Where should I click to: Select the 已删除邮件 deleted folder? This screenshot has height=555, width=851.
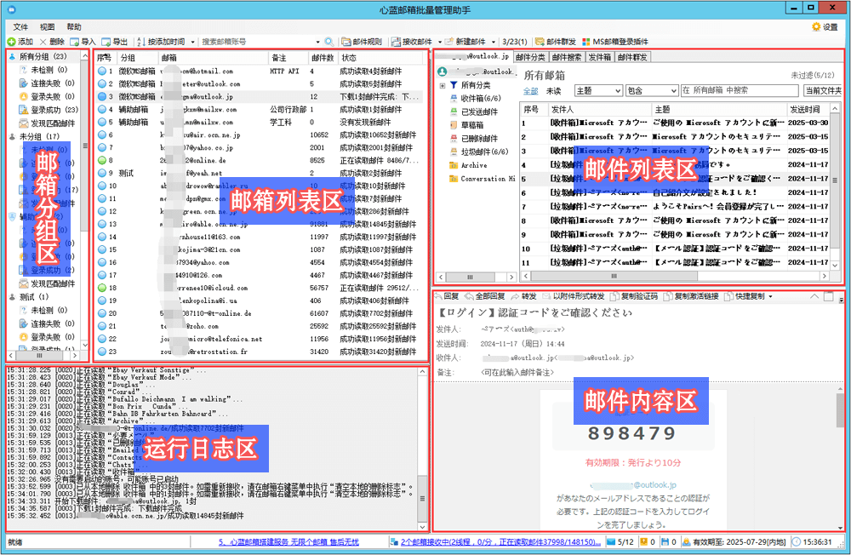coord(474,139)
